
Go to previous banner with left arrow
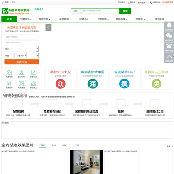click(x=48, y=28)
